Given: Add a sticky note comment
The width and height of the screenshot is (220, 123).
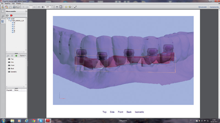Looking at the screenshot, I should (x=66, y=7).
